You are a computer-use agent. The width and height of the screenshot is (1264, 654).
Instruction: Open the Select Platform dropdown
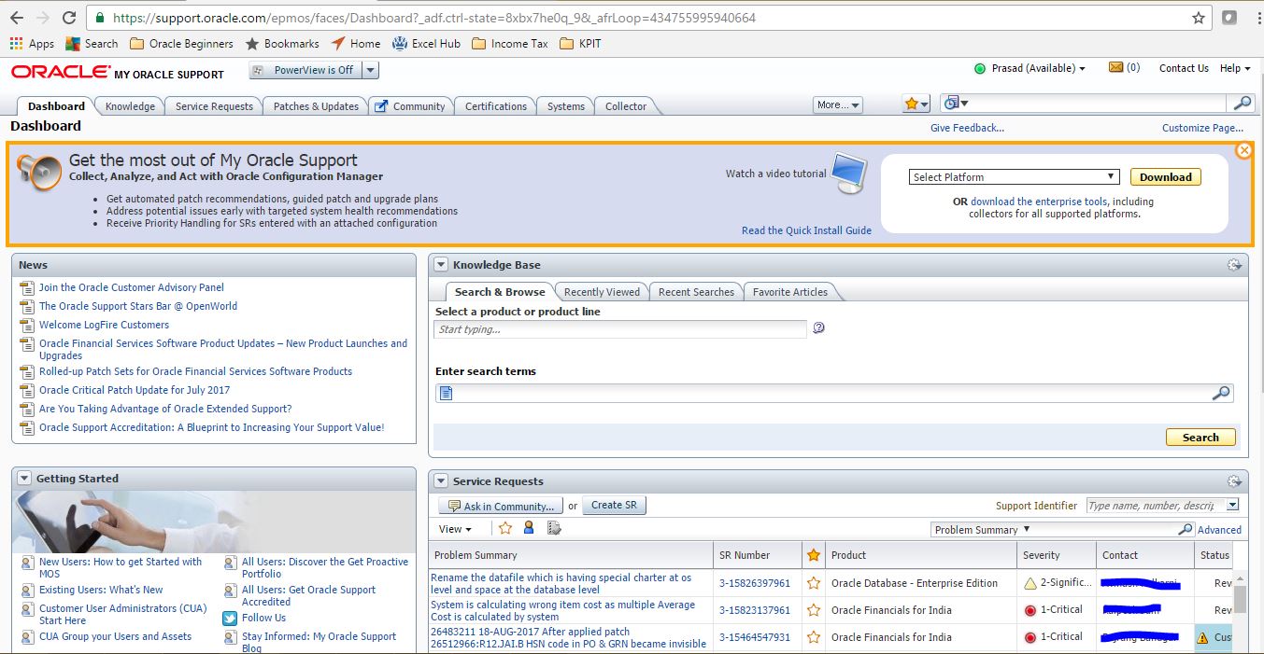[1014, 176]
